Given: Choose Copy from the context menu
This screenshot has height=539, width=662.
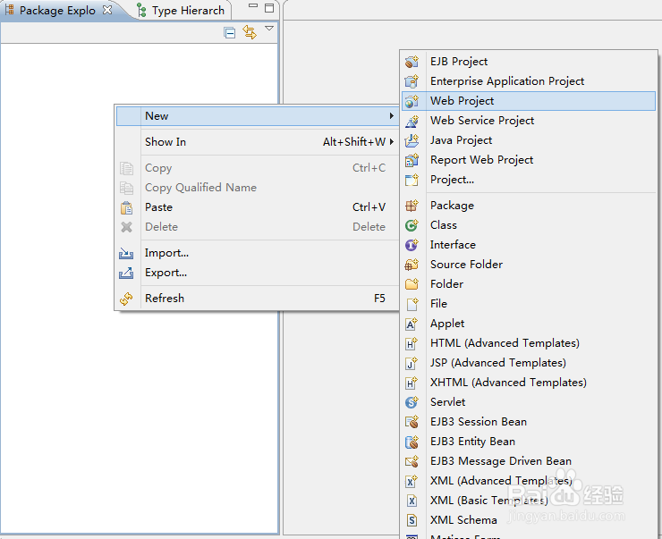Looking at the screenshot, I should [x=257, y=168].
